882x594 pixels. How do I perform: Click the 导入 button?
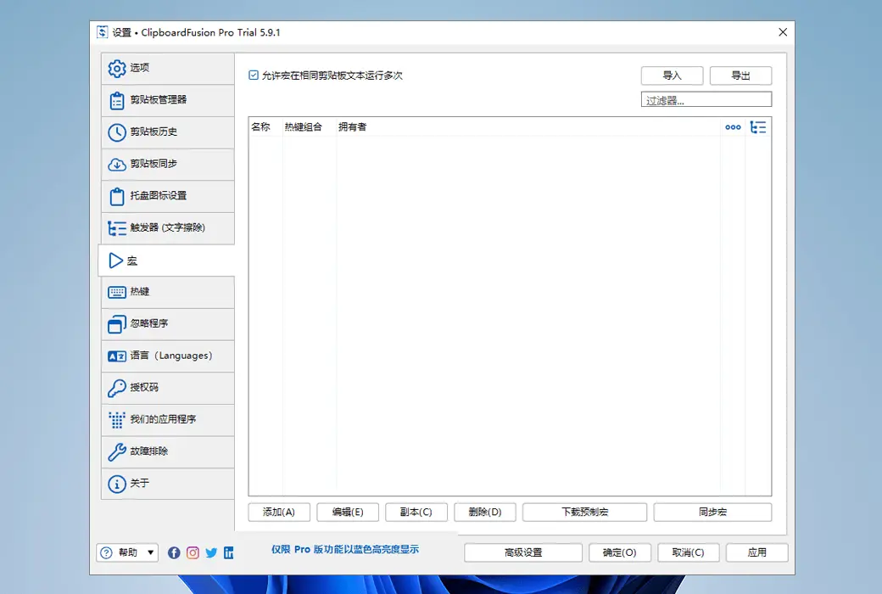coord(673,76)
